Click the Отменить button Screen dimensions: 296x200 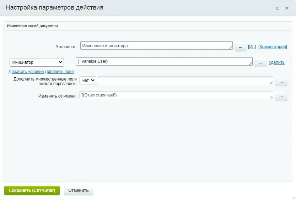click(78, 190)
